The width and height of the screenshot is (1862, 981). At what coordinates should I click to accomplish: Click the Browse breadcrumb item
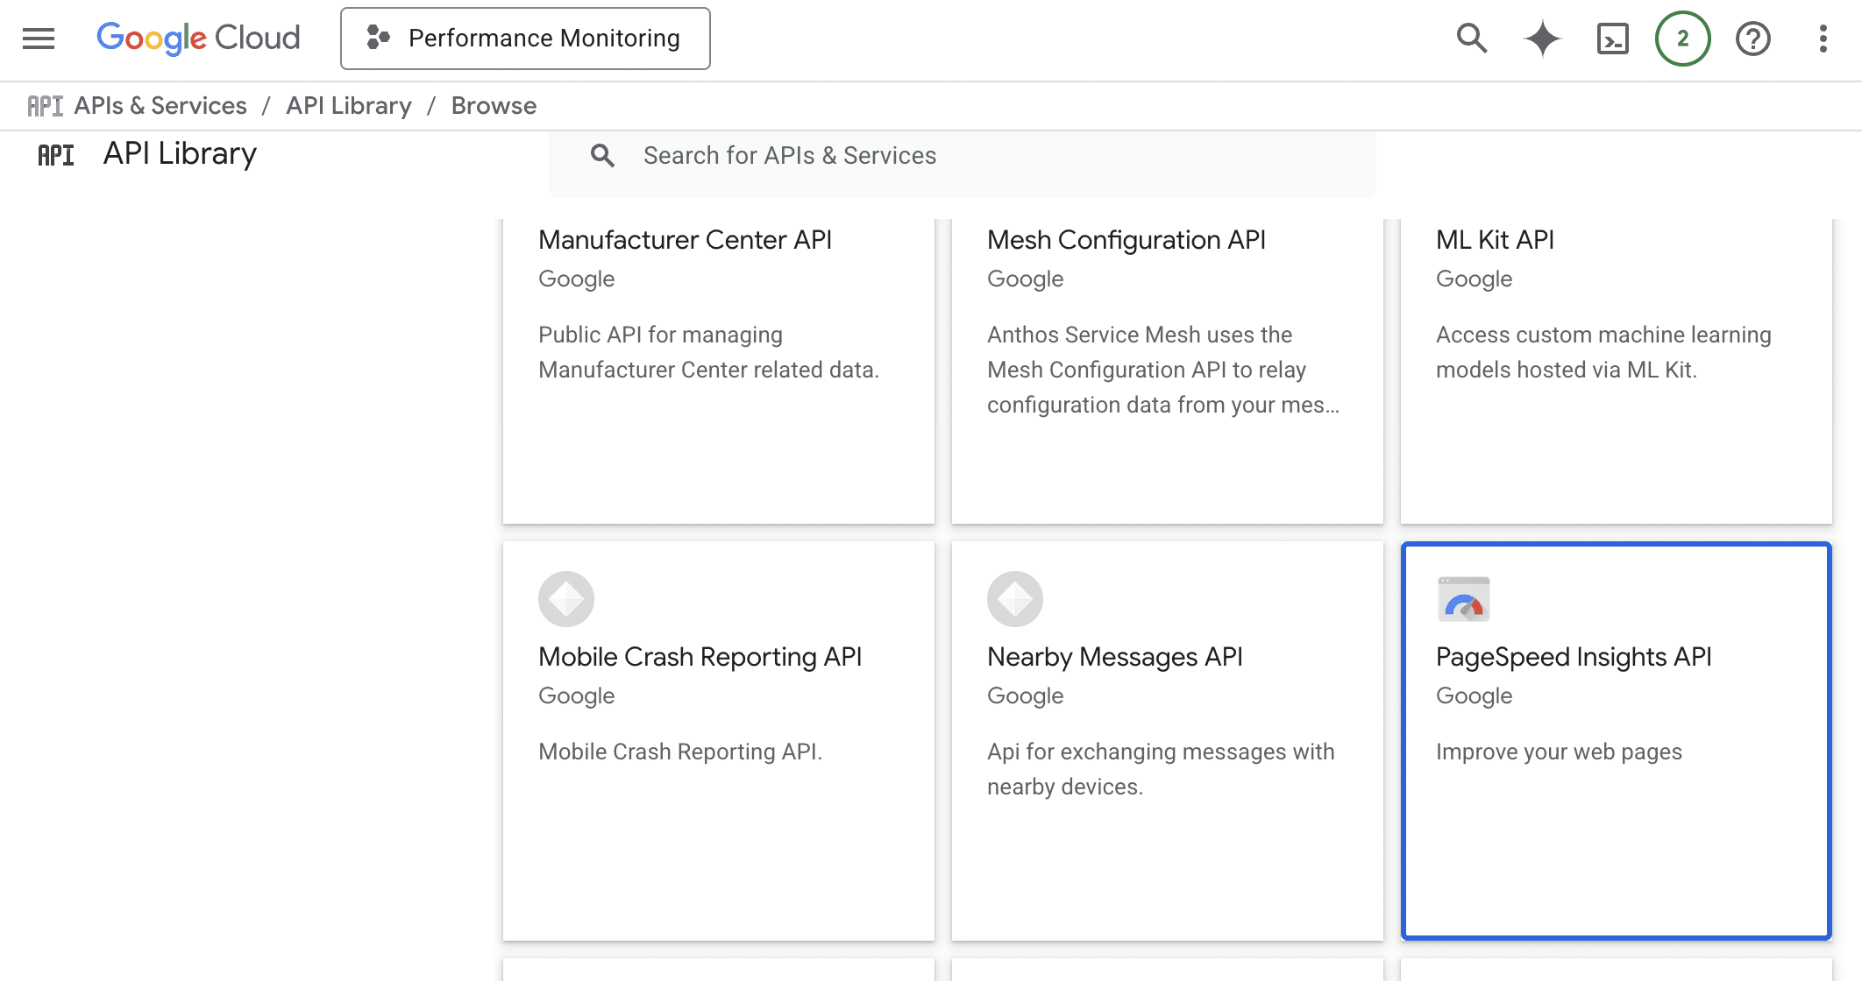click(x=494, y=105)
